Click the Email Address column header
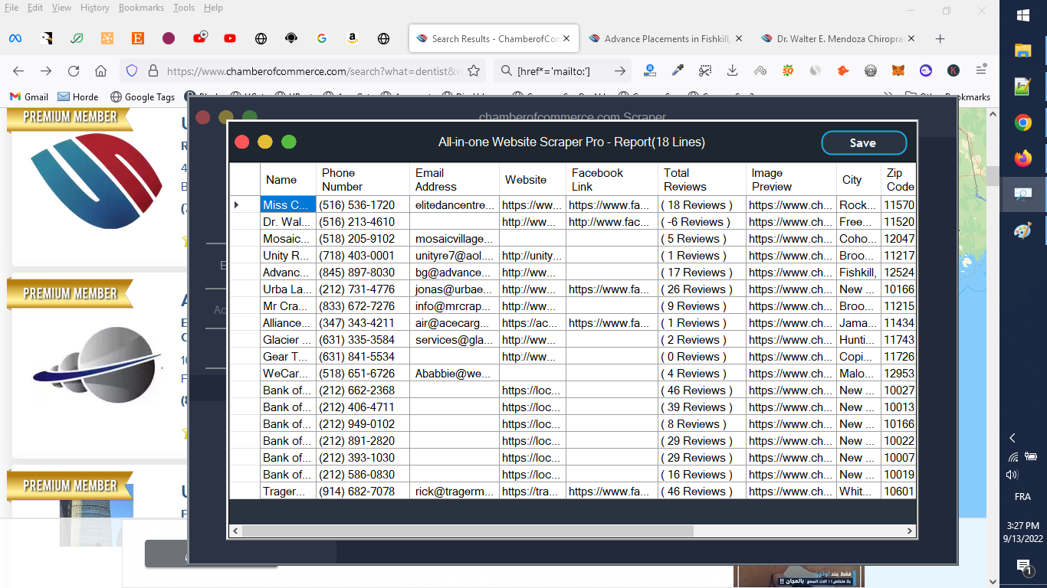The height and width of the screenshot is (588, 1047). coord(455,180)
